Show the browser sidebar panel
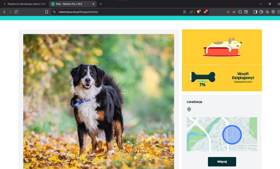Viewport: 280px width, 169px height. 255,12
